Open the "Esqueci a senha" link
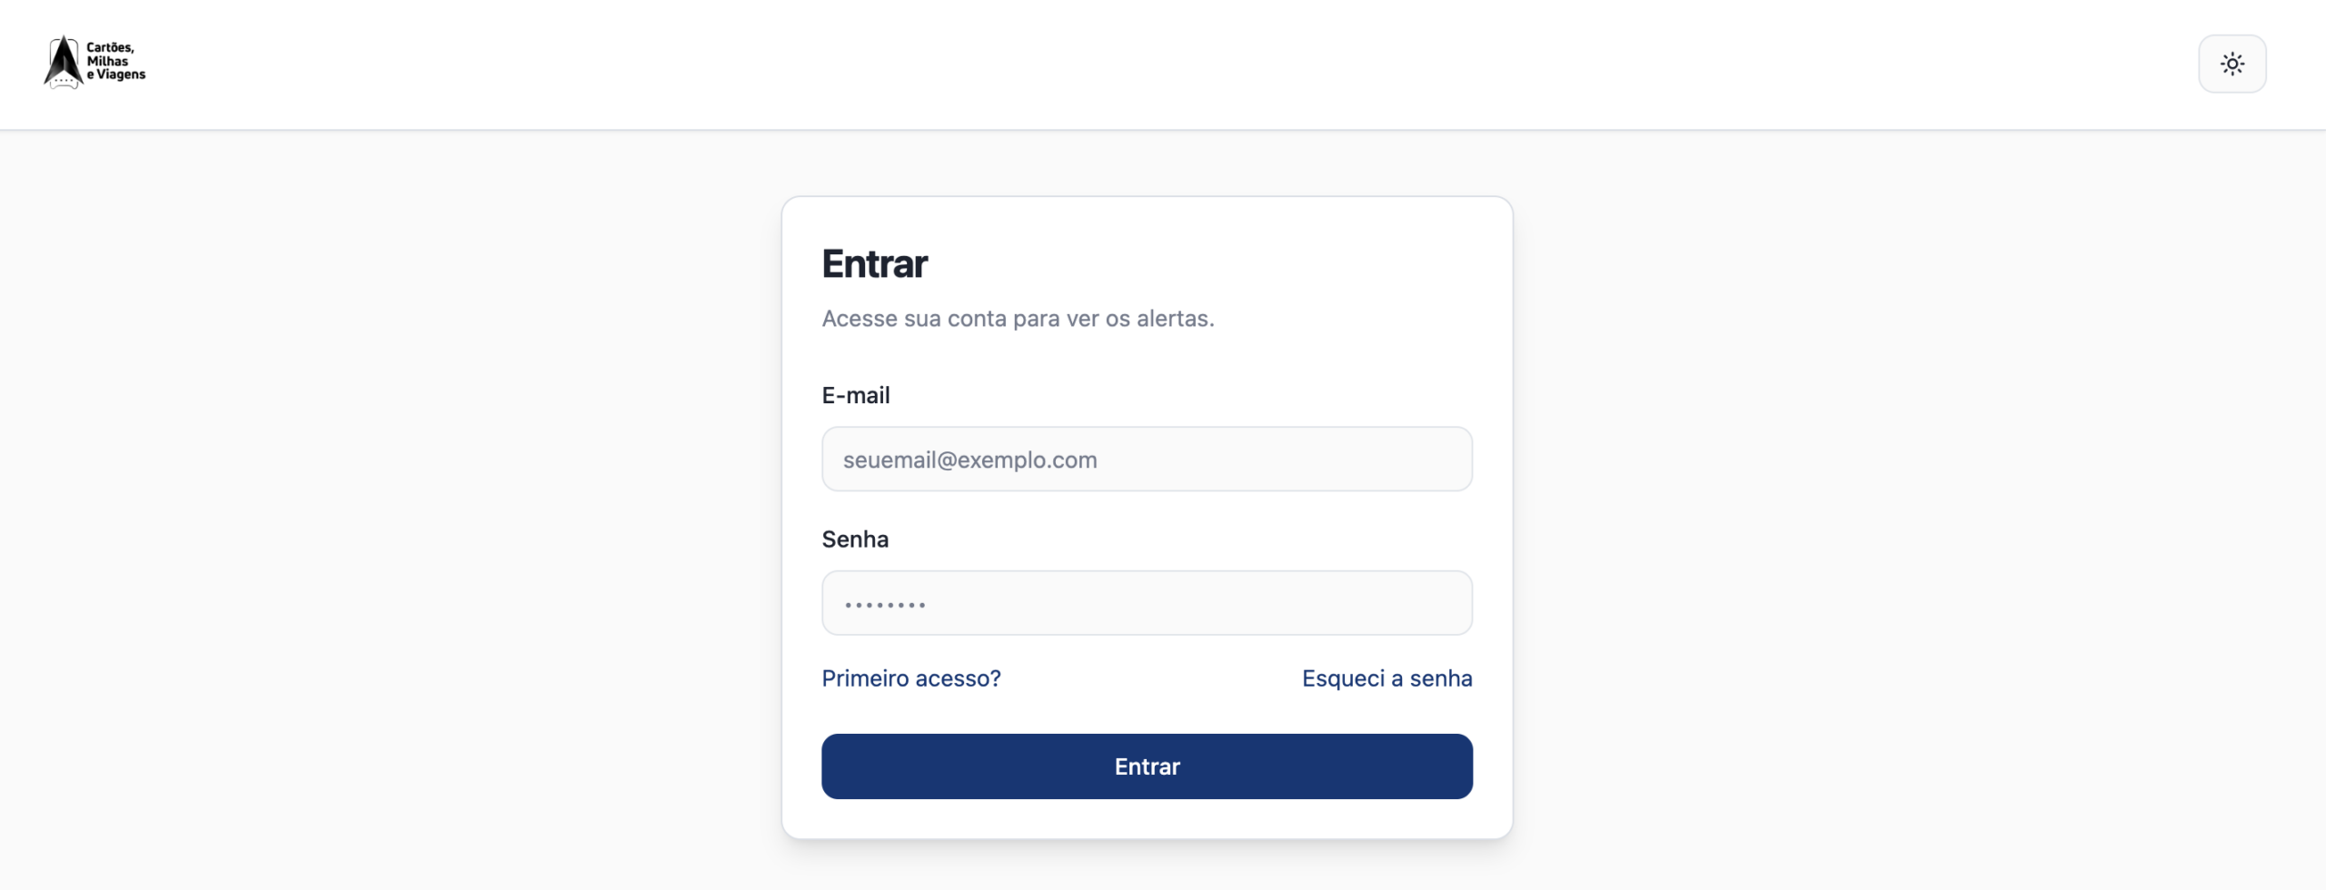Image resolution: width=2326 pixels, height=890 pixels. [x=1387, y=678]
